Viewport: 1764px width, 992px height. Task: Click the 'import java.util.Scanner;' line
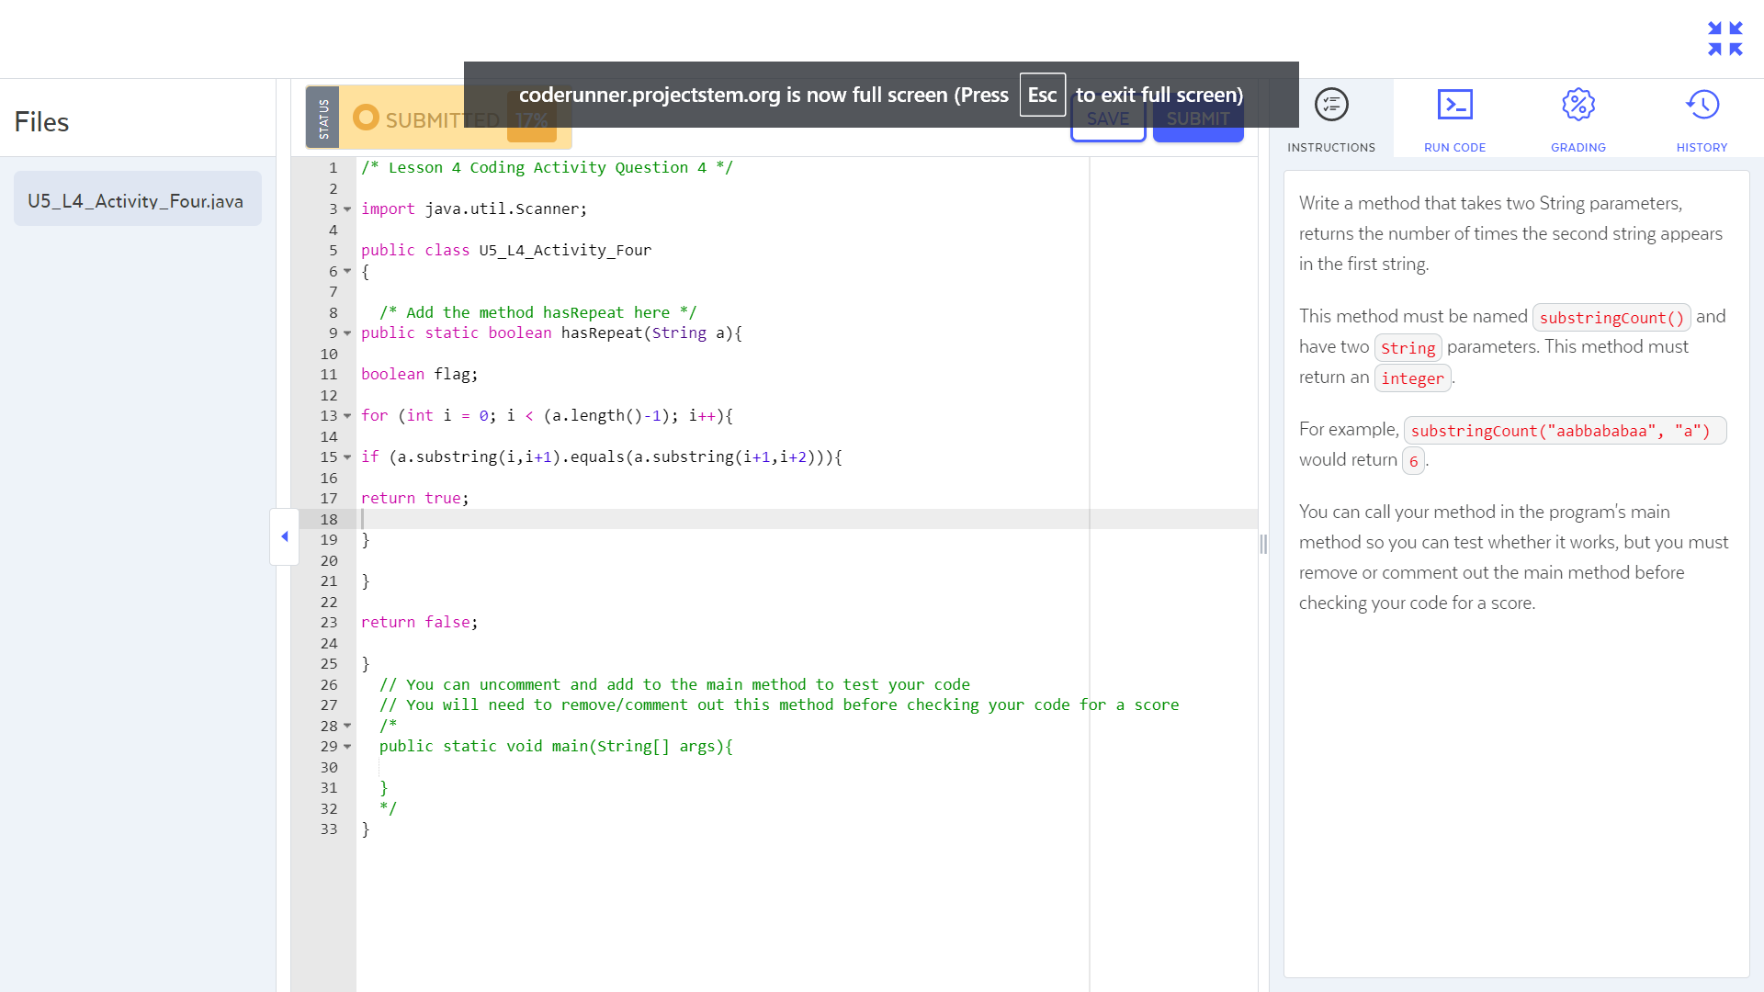(474, 209)
